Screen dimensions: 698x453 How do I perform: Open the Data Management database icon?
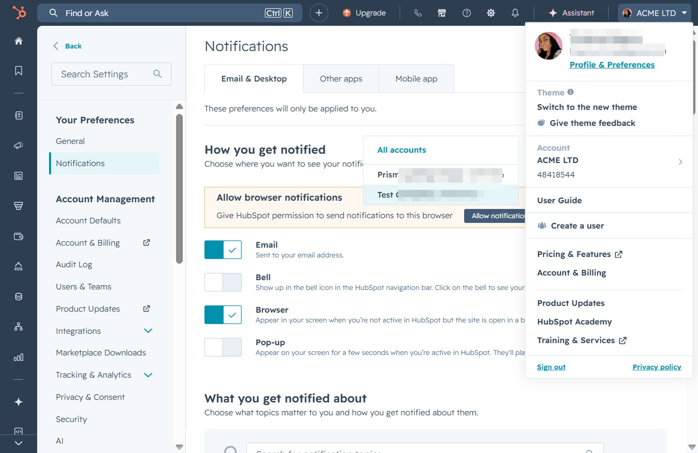pyautogui.click(x=19, y=297)
